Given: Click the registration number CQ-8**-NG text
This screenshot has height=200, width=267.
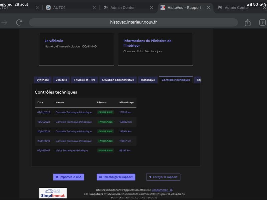Looking at the screenshot, I should [x=89, y=46].
